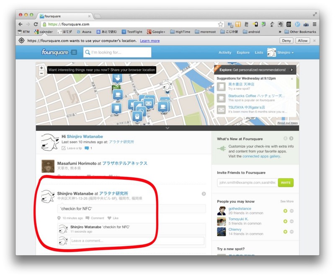Click Learn more about location sharing
Screen dimensions: 335x277
(x=150, y=41)
